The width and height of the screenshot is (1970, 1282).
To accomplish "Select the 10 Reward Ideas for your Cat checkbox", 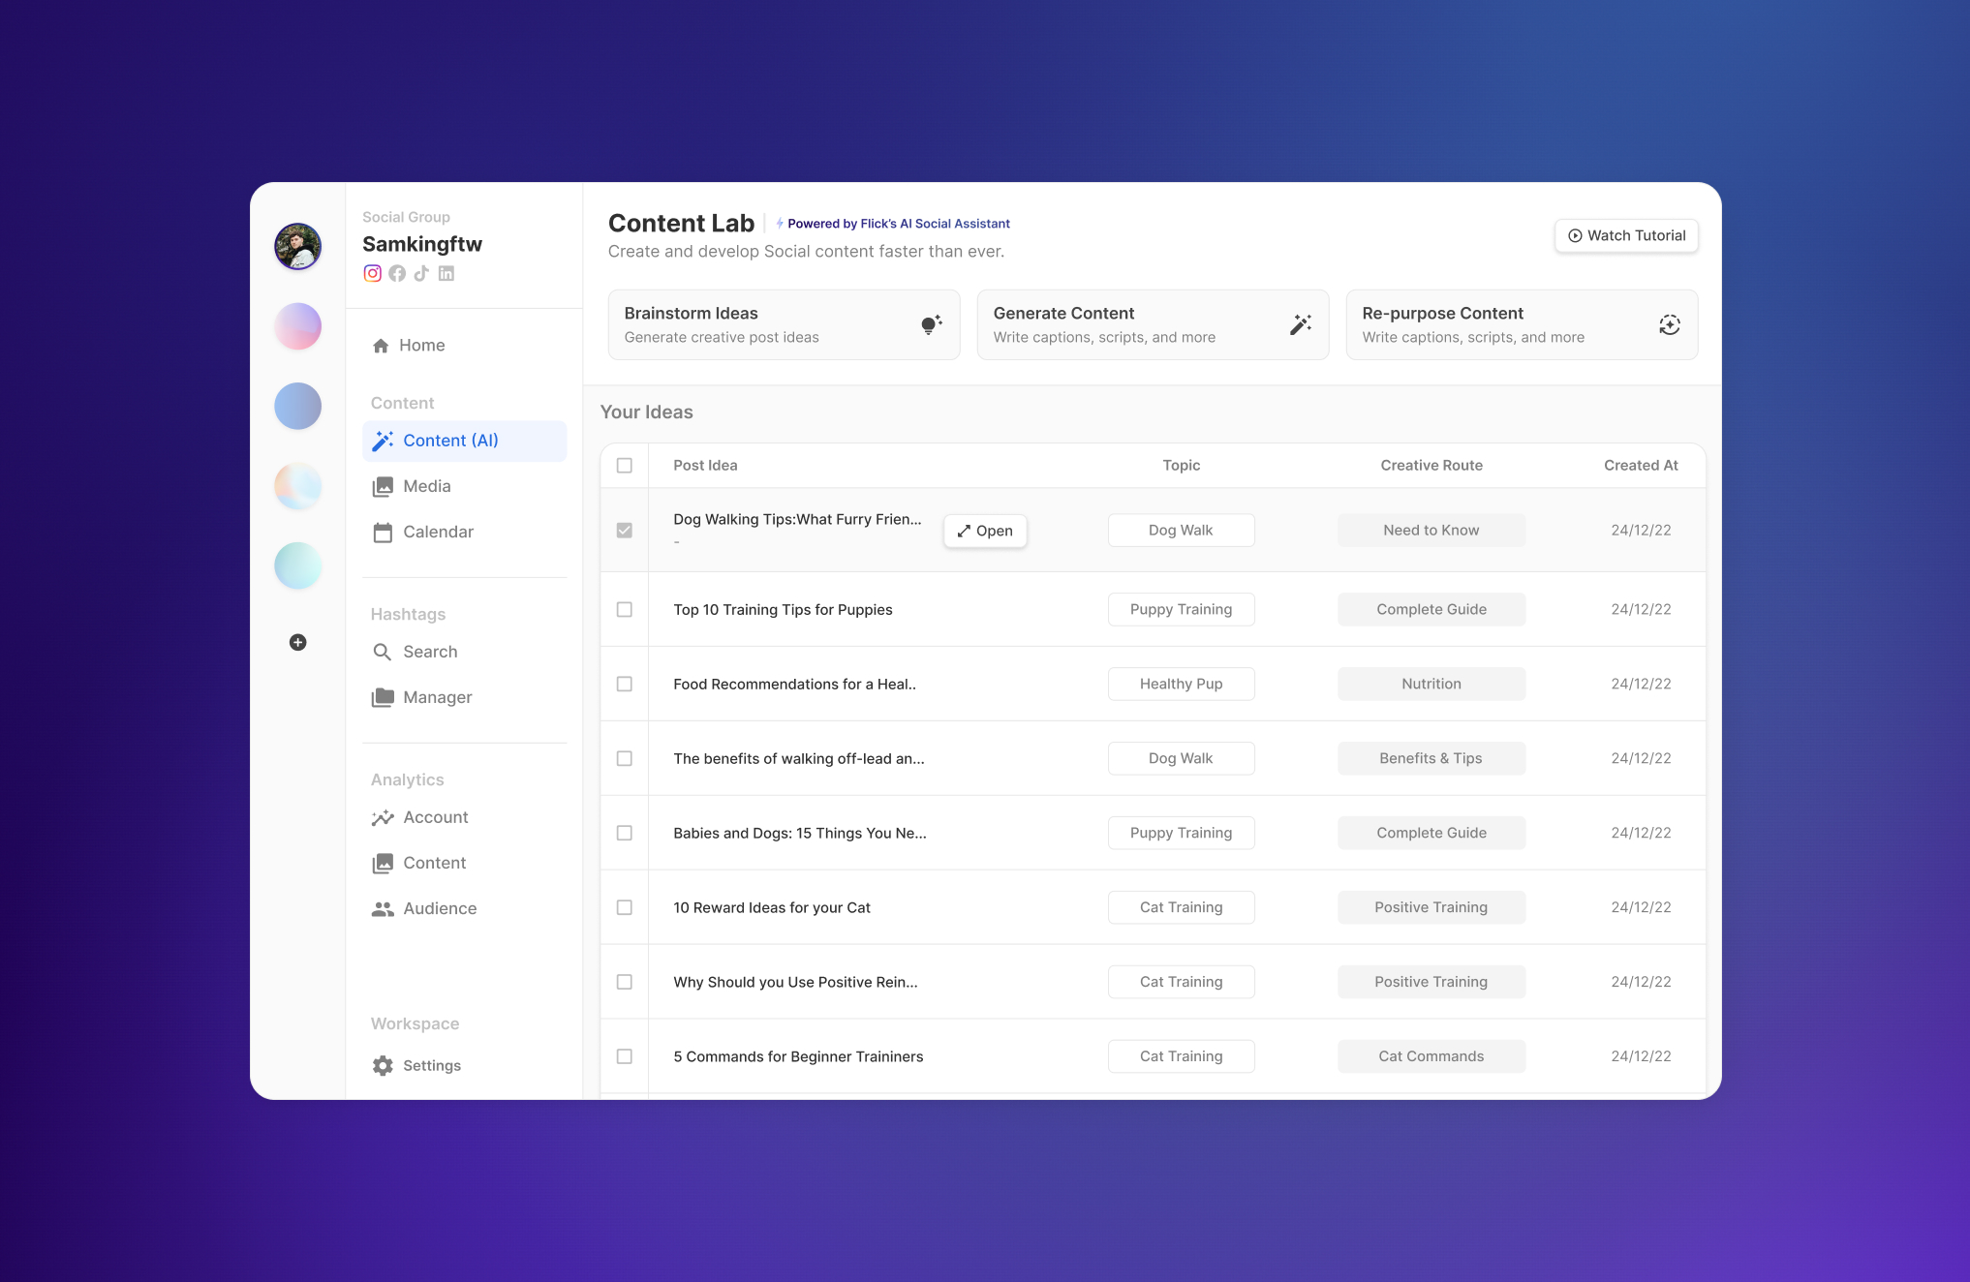I will 625,907.
